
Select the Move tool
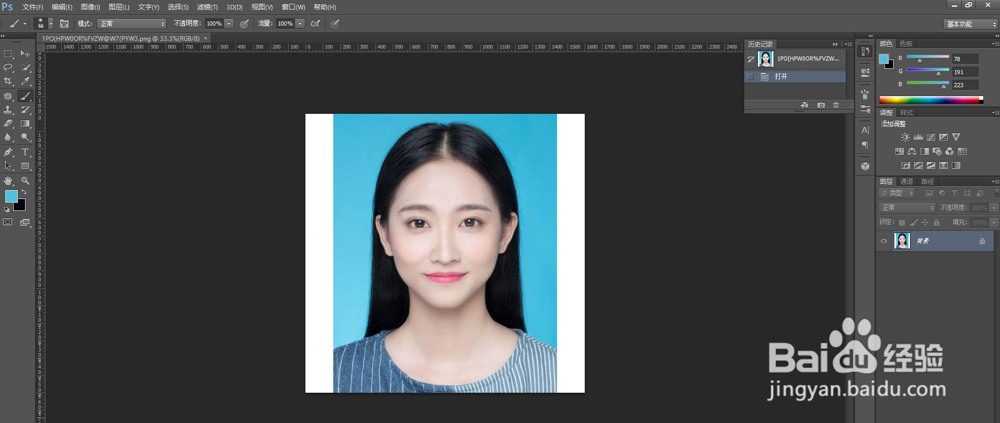tap(25, 54)
